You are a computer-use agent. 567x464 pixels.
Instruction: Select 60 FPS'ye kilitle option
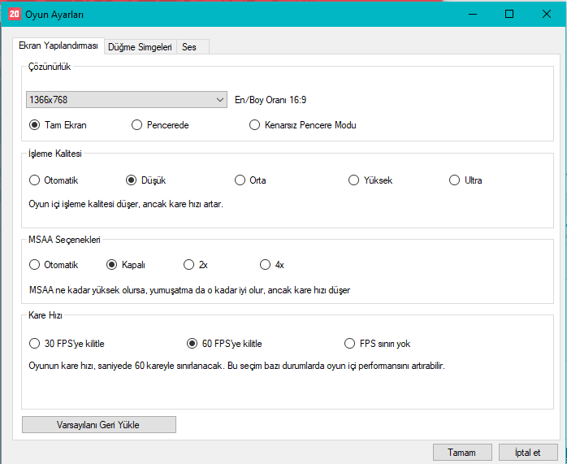(224, 344)
